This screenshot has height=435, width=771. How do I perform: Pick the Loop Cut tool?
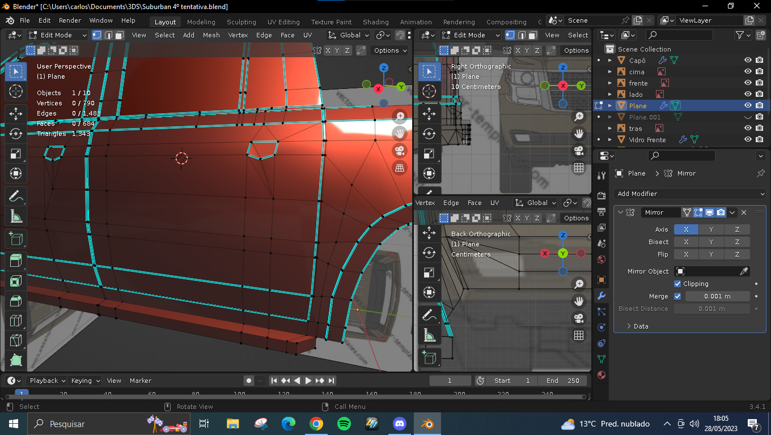16,321
